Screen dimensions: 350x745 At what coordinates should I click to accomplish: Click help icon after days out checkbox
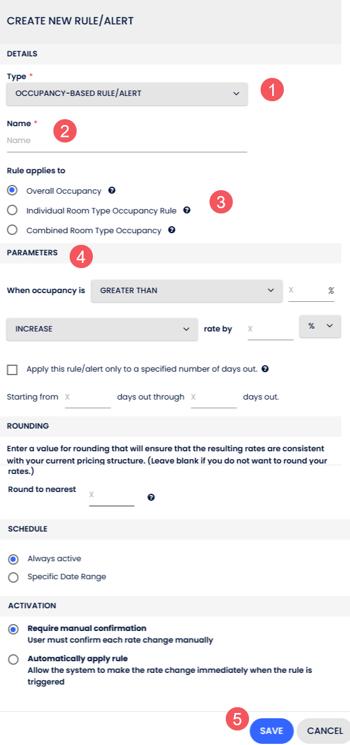coord(265,369)
